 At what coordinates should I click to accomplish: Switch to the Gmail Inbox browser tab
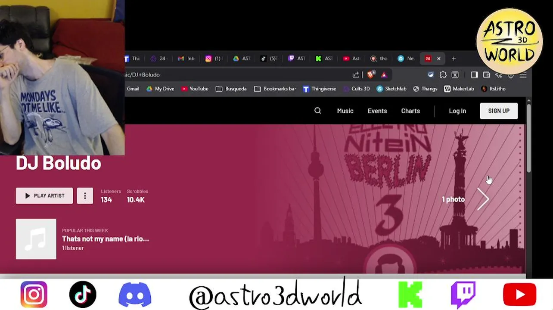[x=186, y=59]
